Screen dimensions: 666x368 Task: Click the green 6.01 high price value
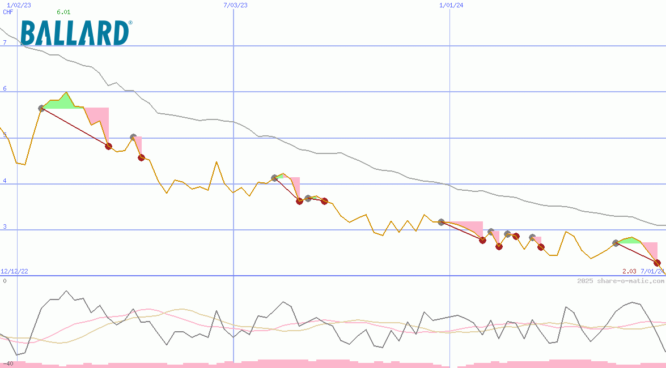coord(63,12)
